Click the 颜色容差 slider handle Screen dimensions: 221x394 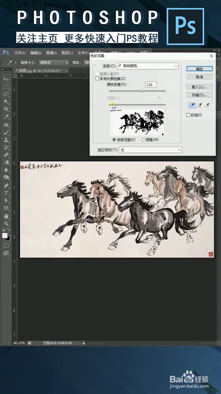pos(142,91)
